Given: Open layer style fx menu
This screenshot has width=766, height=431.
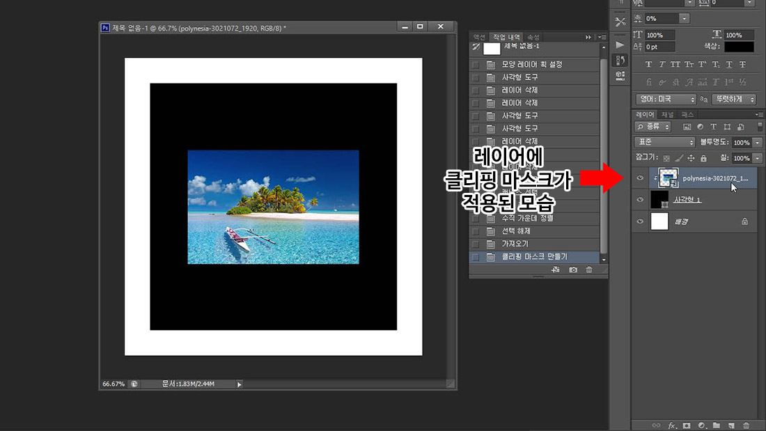Looking at the screenshot, I should [x=672, y=425].
